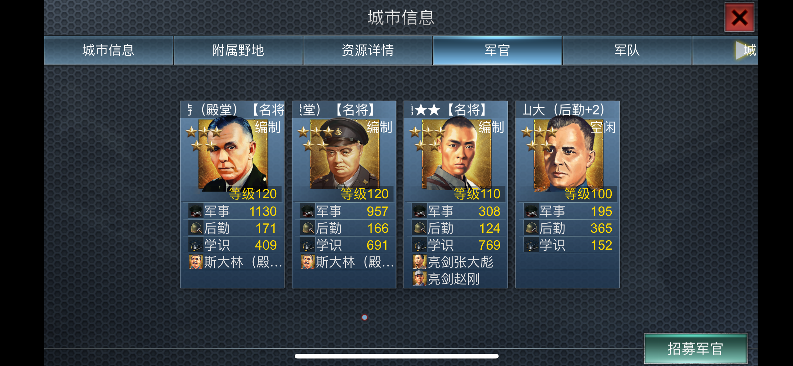Select the level 110 officer portrait
This screenshot has height=366, width=793.
click(457, 155)
